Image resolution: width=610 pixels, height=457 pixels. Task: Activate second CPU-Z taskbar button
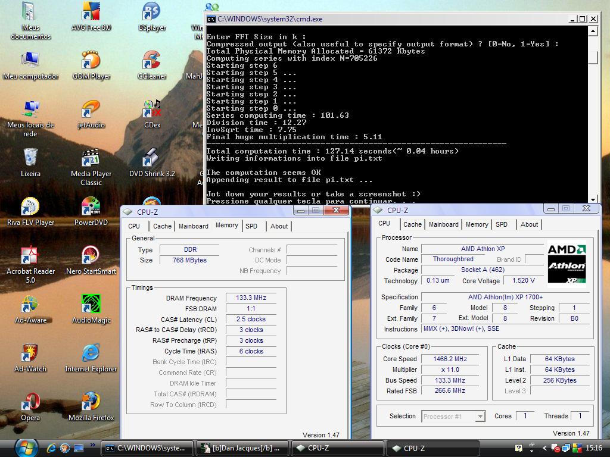432,448
